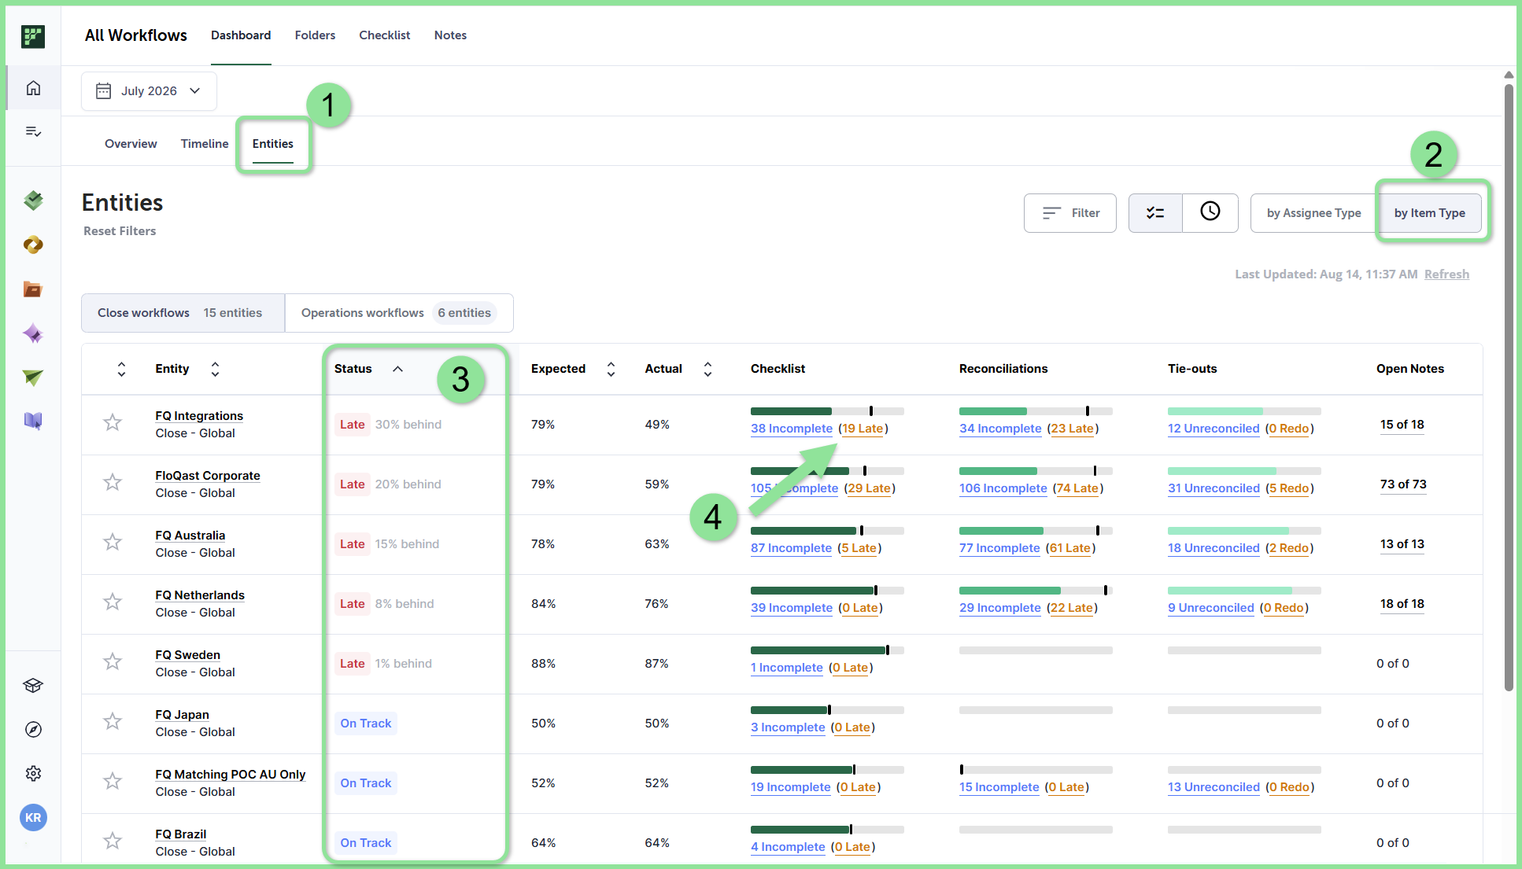Open the Filter button
1522x869 pixels.
coord(1070,213)
